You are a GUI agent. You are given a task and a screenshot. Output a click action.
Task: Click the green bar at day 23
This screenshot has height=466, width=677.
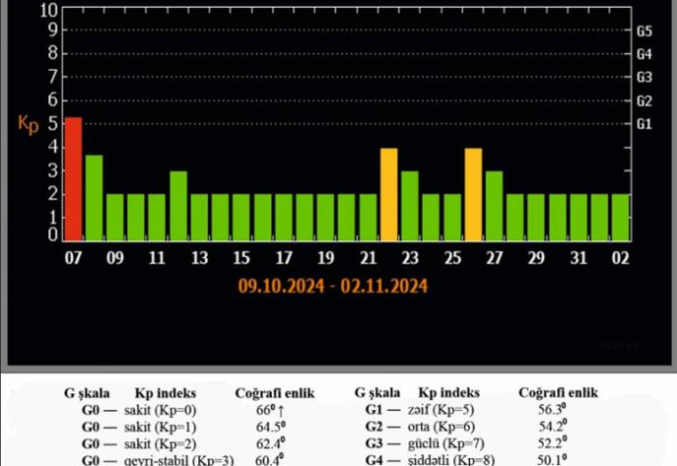pos(410,206)
